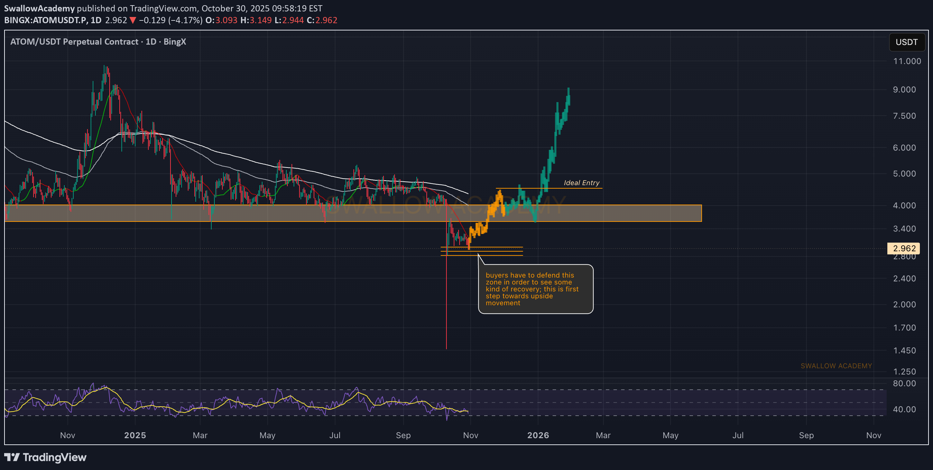This screenshot has width=933, height=470.
Task: Click the yellow horizontal lines near 2.962
Action: coord(500,251)
